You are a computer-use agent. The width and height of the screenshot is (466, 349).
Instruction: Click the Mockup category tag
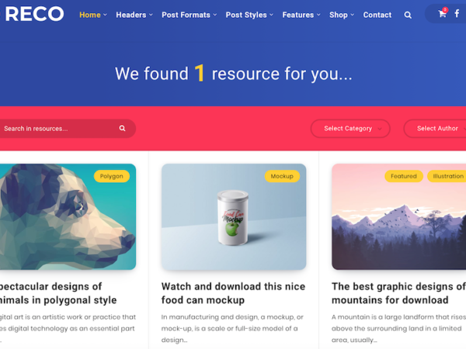click(282, 176)
